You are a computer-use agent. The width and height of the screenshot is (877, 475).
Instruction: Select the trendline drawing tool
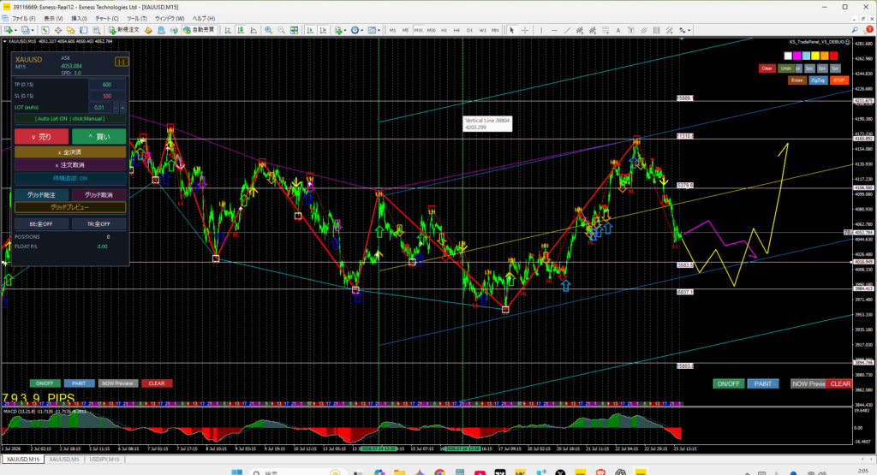[567, 30]
